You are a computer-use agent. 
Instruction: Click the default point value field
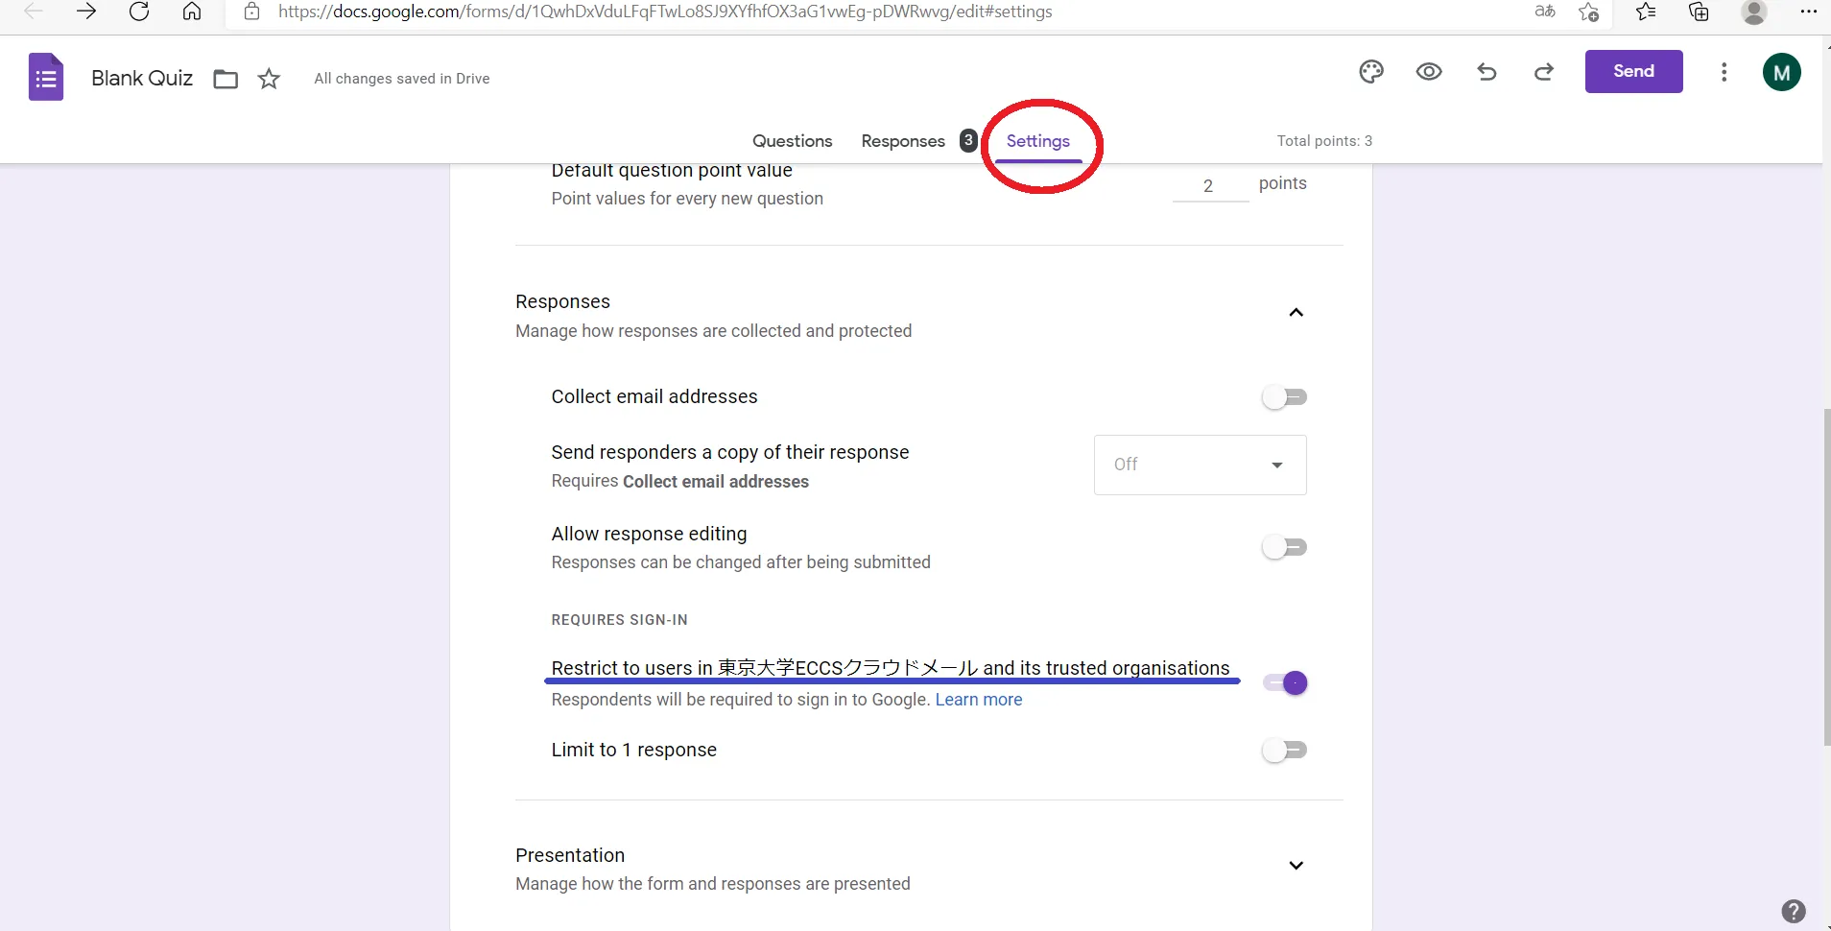click(1209, 186)
